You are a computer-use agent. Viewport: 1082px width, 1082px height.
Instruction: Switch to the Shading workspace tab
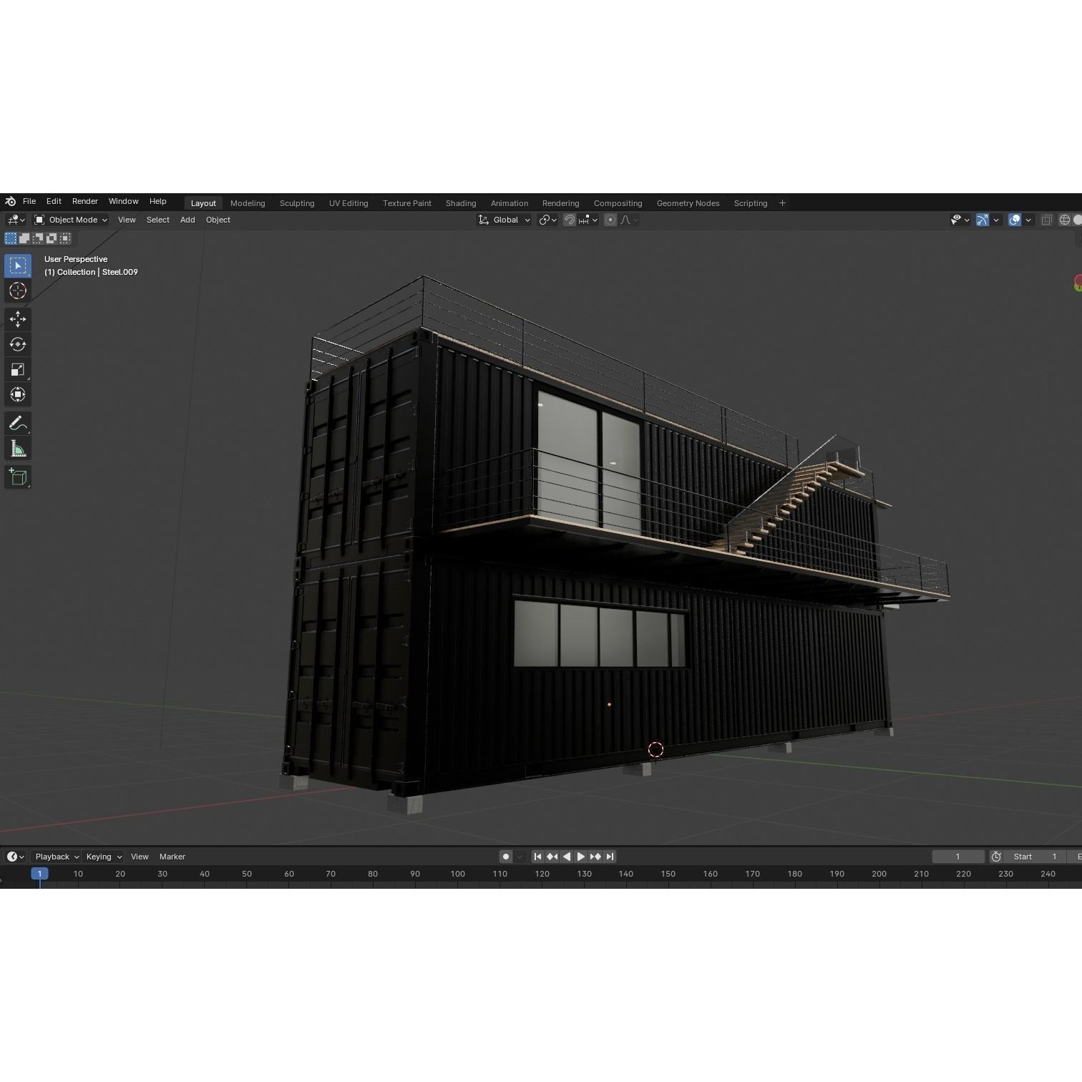460,203
